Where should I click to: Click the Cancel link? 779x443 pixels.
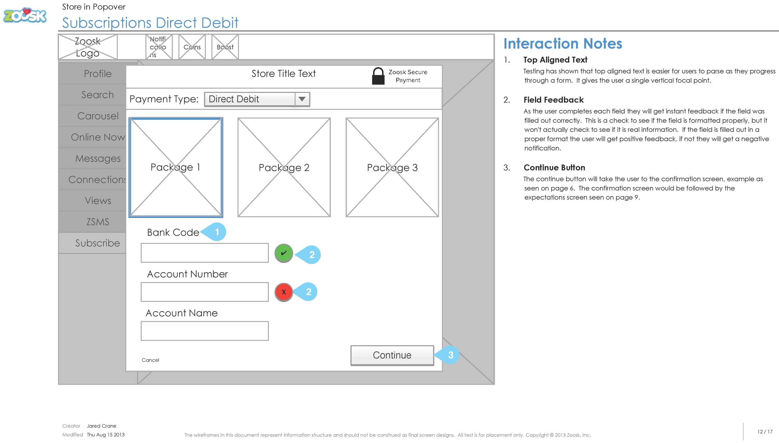pos(150,360)
